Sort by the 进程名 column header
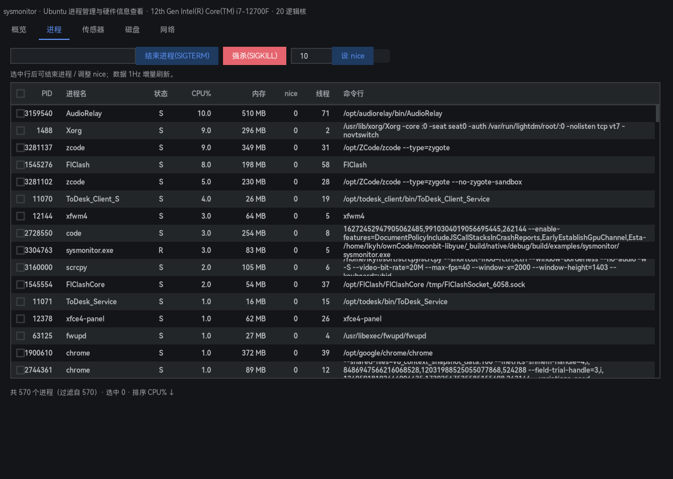The image size is (673, 479). tap(76, 94)
